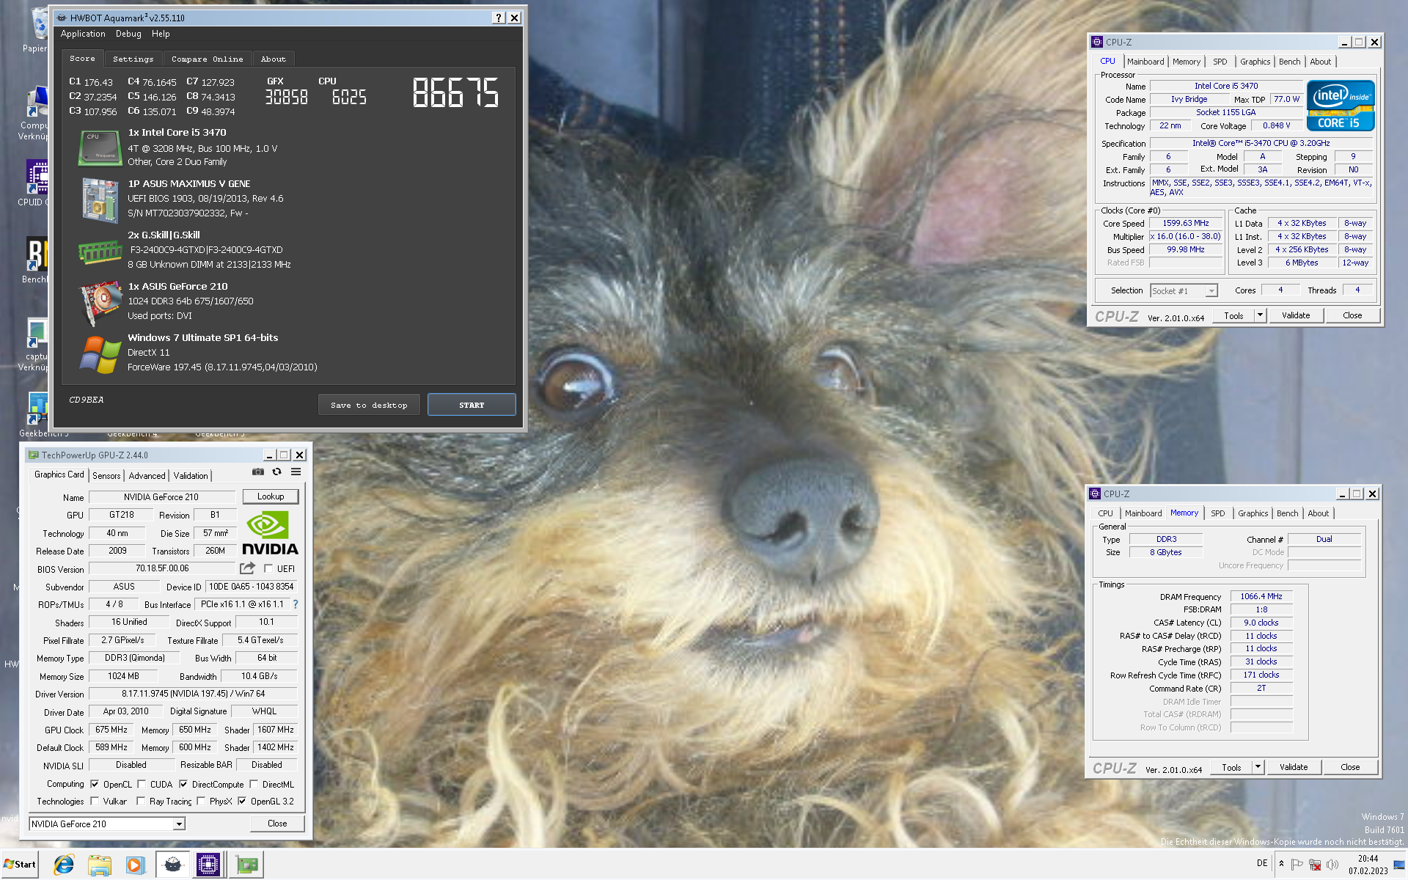
Task: Click the START benchmark button
Action: click(x=472, y=405)
